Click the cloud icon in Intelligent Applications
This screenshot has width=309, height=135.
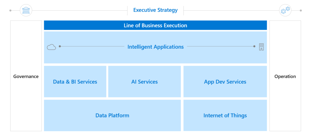tap(51, 47)
